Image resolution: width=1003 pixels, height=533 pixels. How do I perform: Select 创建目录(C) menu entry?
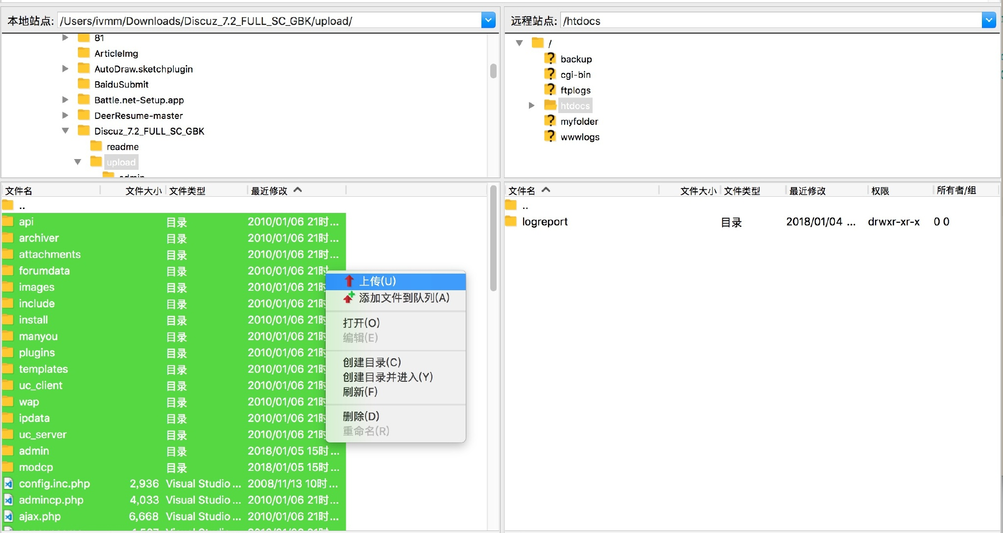click(372, 362)
